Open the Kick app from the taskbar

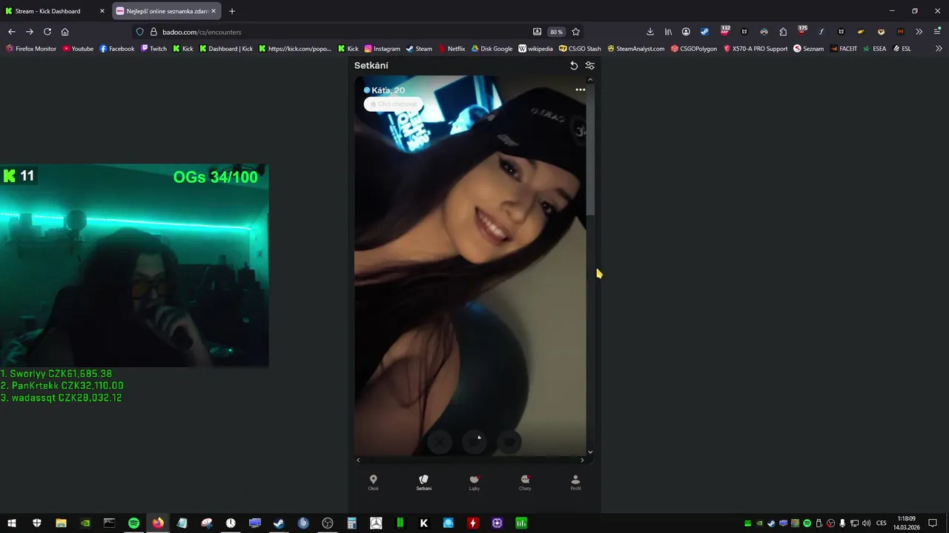[424, 523]
